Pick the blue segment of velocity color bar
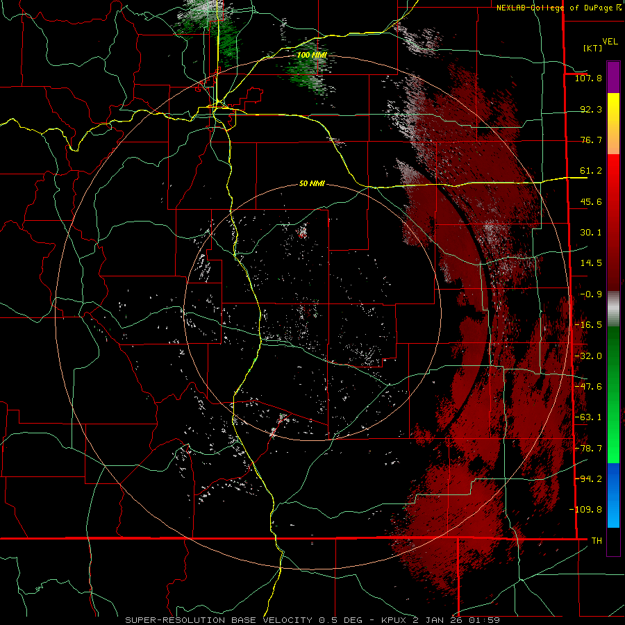This screenshot has height=625, width=625. (x=613, y=495)
